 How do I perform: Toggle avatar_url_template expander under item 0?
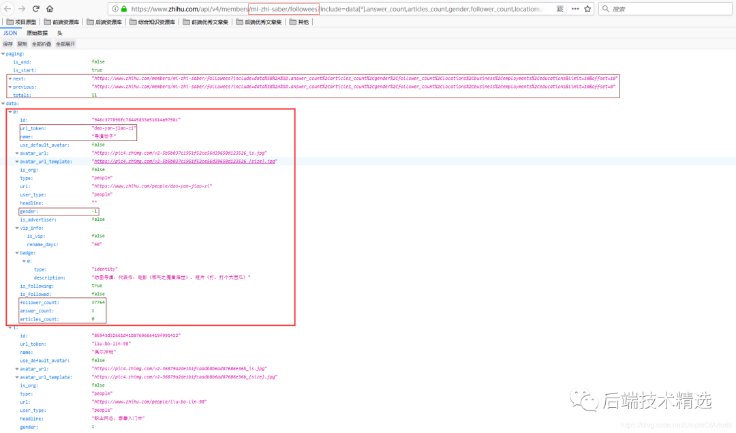[x=17, y=162]
